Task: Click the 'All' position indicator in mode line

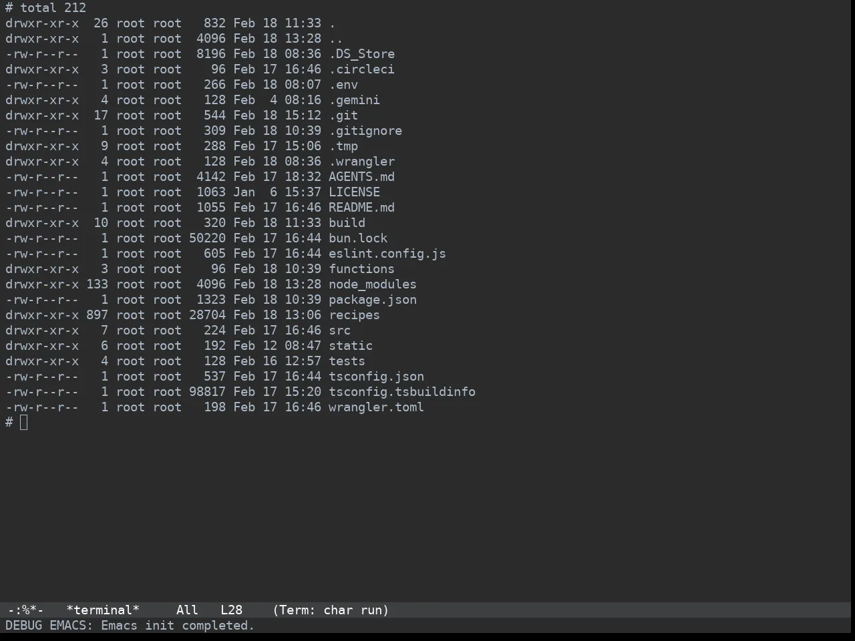Action: [x=187, y=610]
